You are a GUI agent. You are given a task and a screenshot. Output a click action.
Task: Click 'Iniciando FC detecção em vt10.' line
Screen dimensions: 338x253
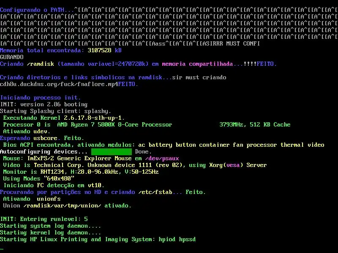[54, 185]
